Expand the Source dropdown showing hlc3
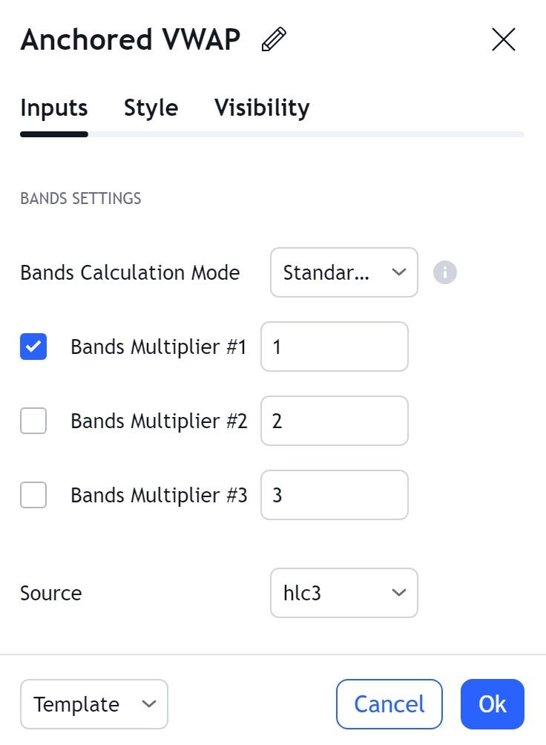 tap(344, 593)
